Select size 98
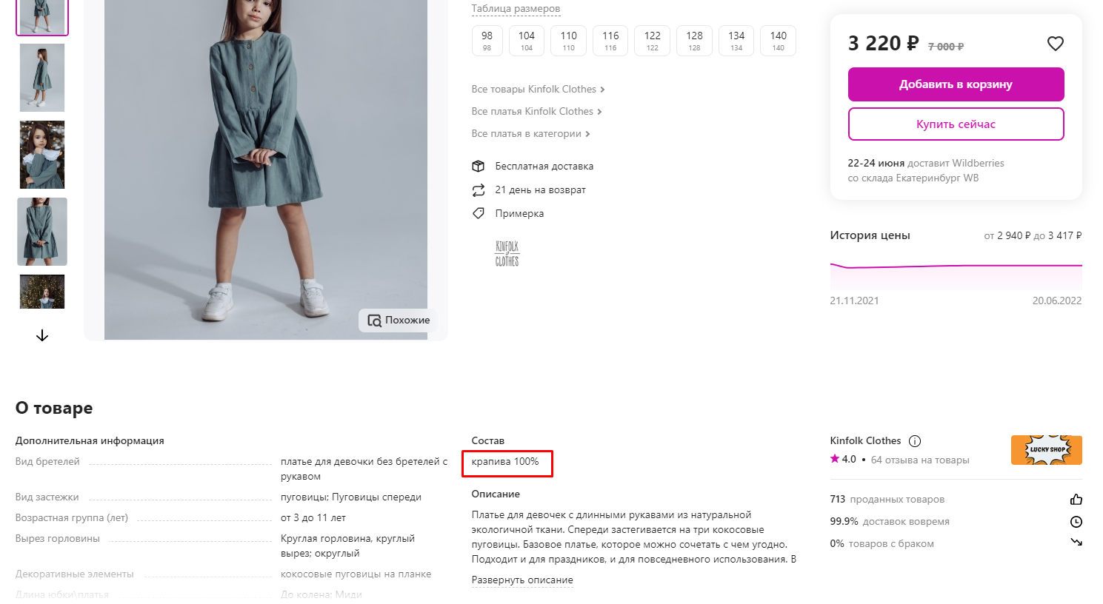 tap(487, 41)
